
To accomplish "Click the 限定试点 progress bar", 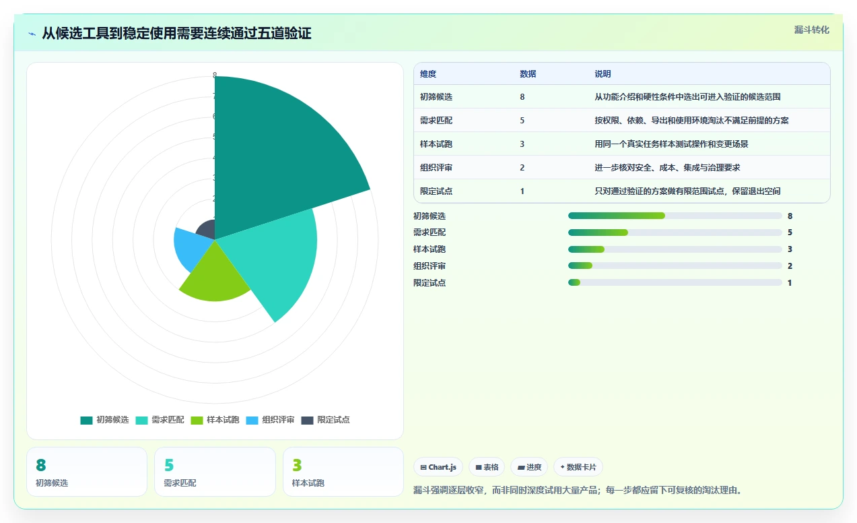I will pos(675,282).
